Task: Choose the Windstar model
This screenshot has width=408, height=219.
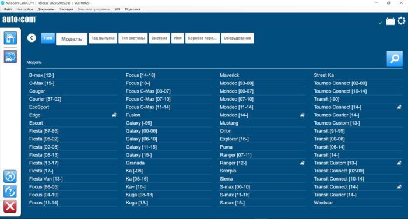Action: tap(323, 203)
